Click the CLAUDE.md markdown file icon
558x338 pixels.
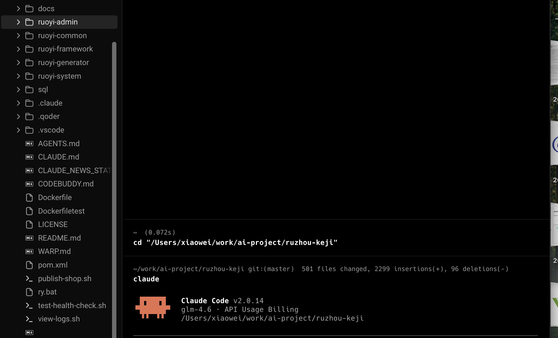pyautogui.click(x=29, y=157)
